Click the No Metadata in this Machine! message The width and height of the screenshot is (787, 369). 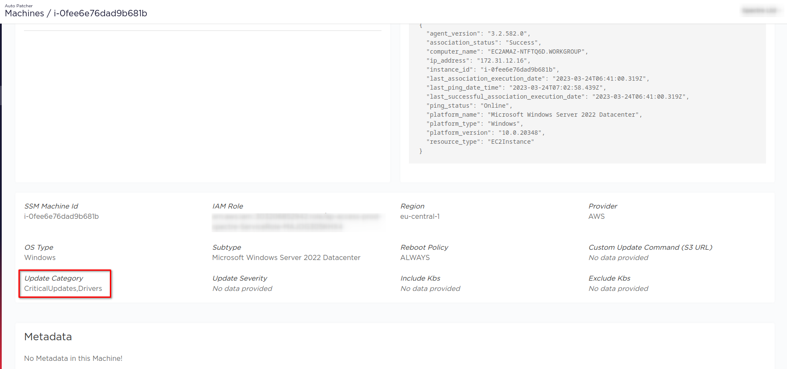pos(73,358)
